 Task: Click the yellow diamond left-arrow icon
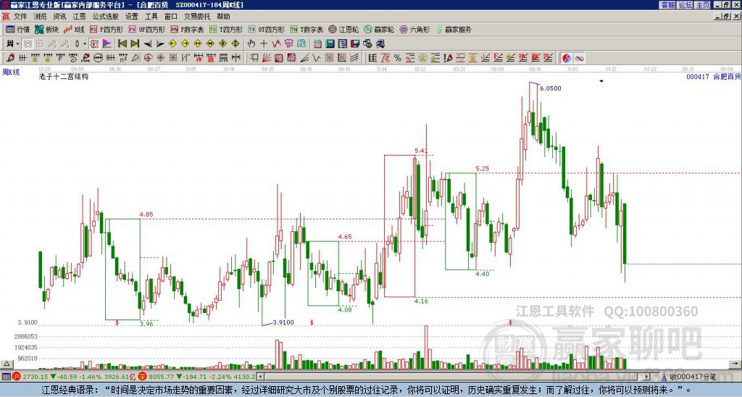click(172, 44)
